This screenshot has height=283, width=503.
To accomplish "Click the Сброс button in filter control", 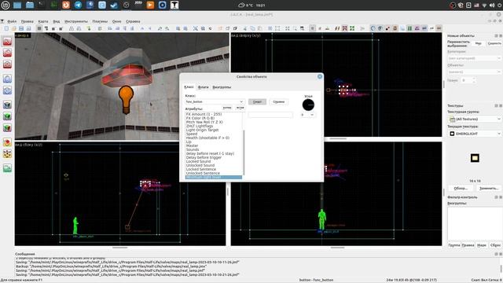I will 495,245.
